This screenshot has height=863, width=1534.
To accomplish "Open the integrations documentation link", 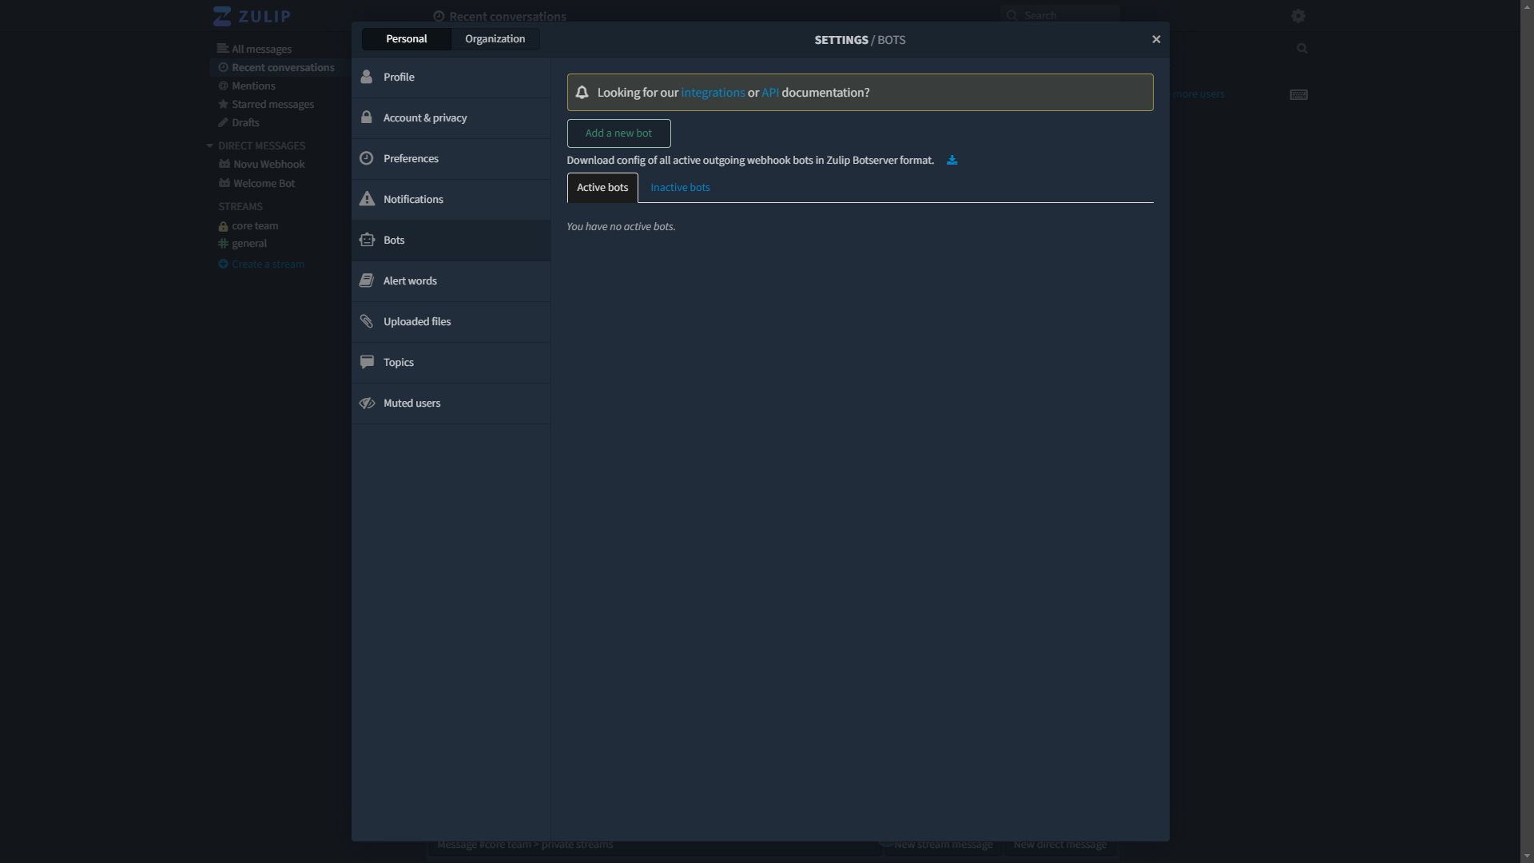I will pyautogui.click(x=712, y=92).
